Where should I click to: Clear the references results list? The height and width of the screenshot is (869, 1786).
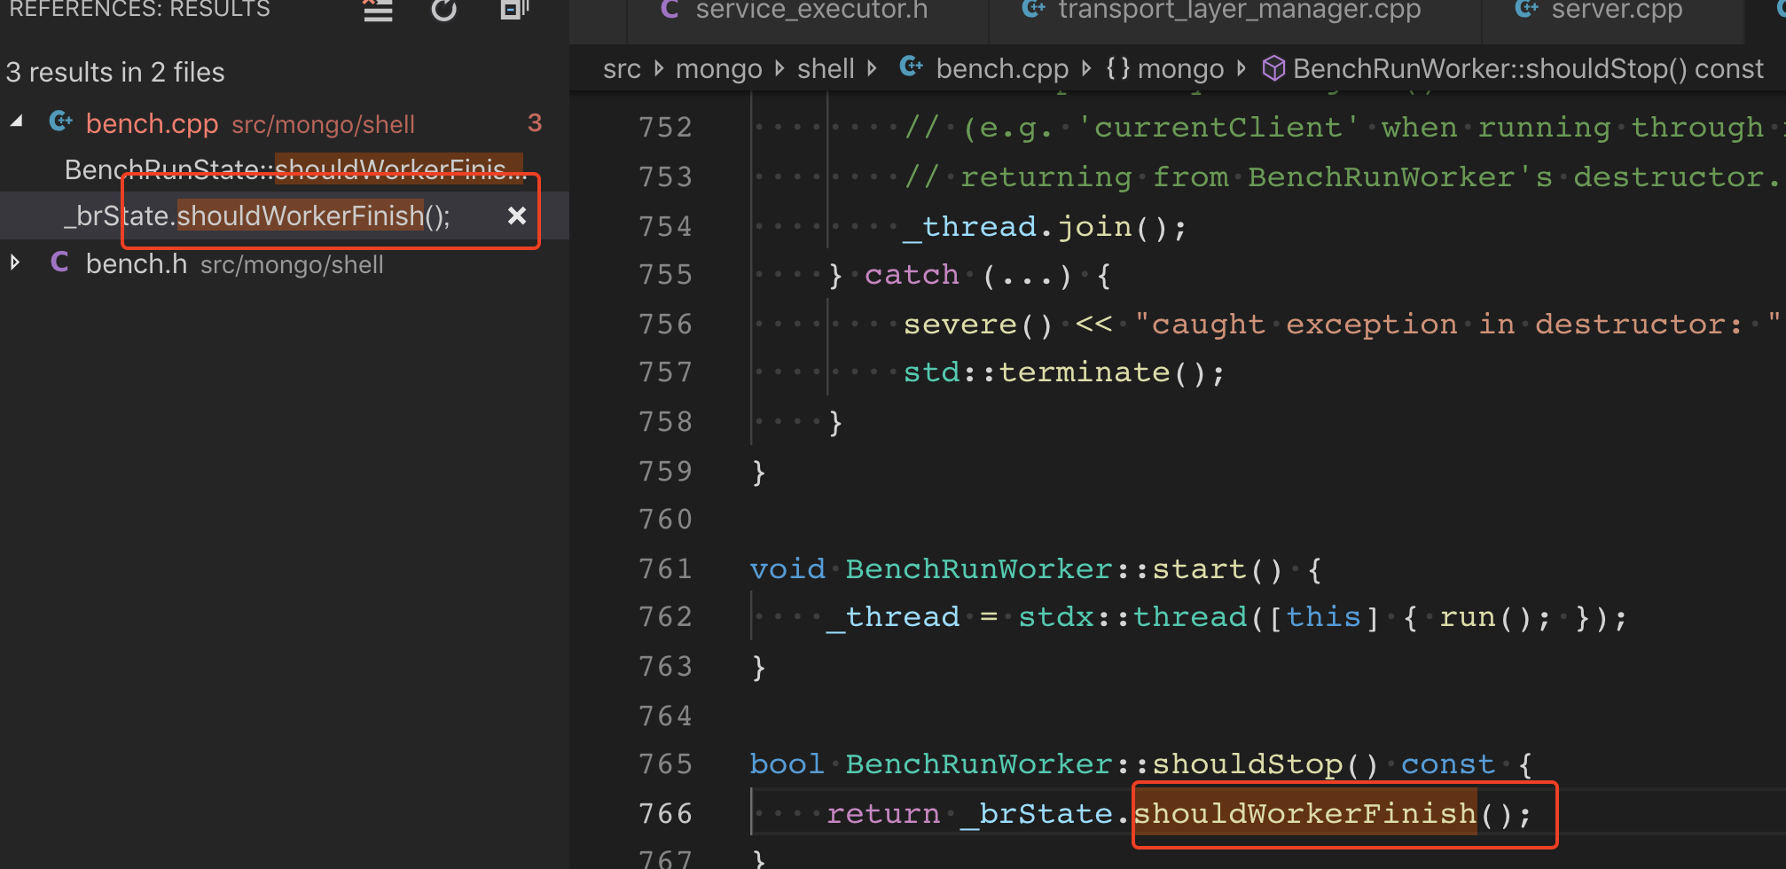tap(378, 11)
